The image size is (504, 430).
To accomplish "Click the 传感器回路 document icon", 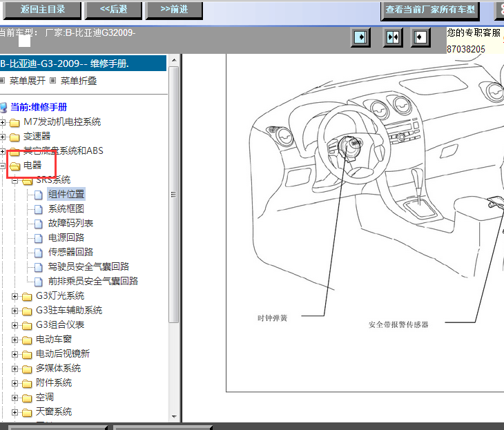I will click(x=38, y=253).
